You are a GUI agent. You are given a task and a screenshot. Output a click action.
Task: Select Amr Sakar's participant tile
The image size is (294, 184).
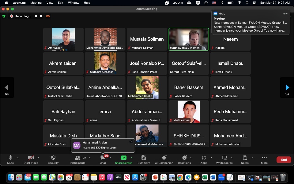tap(63, 39)
